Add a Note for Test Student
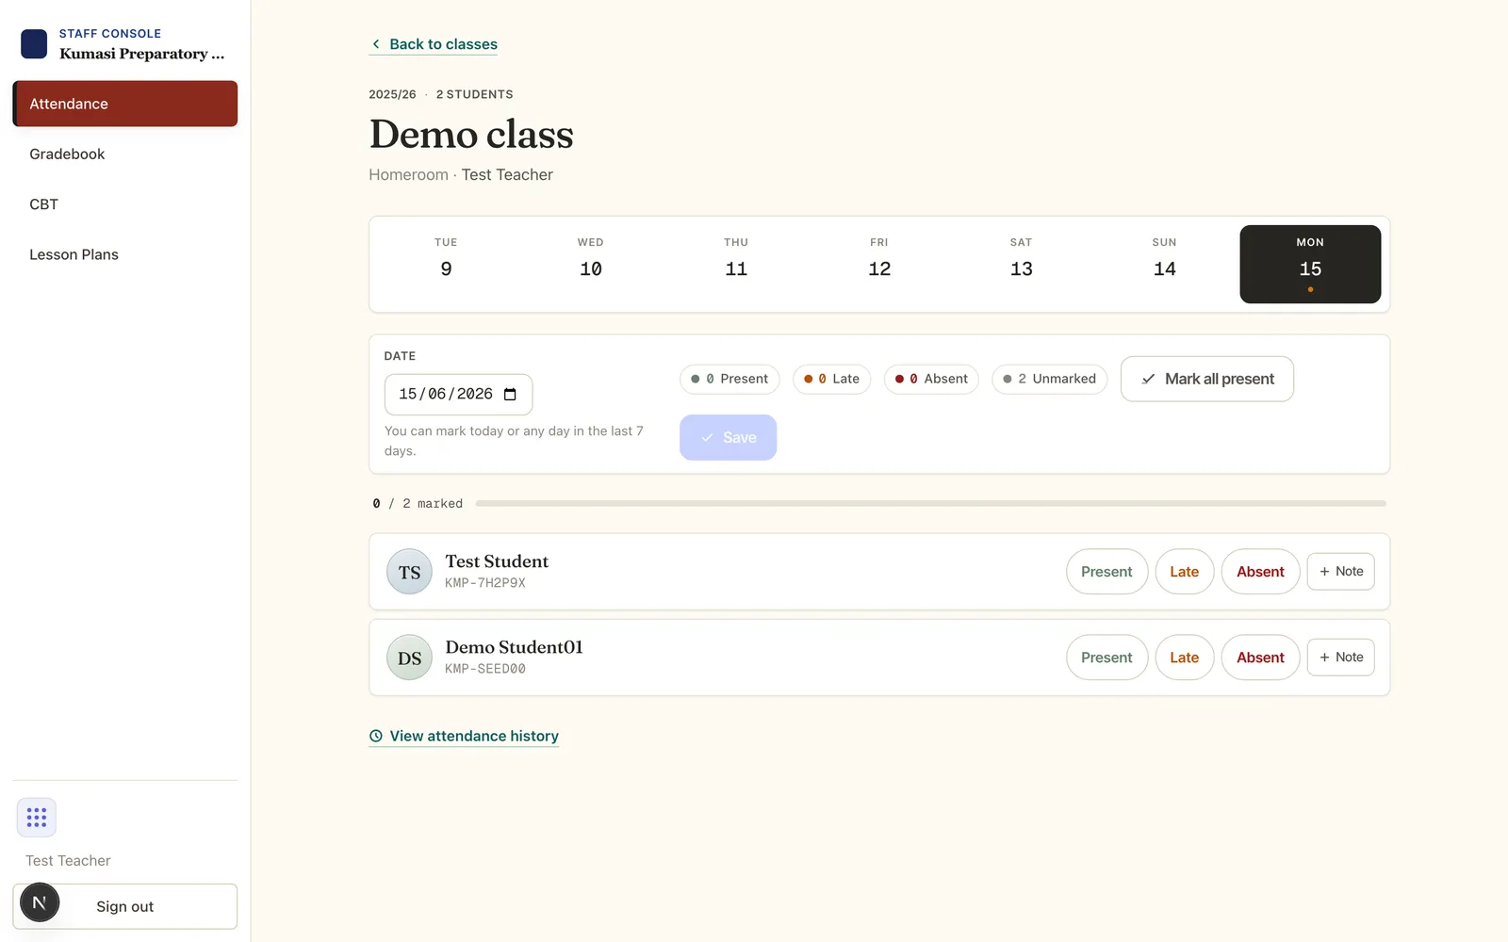This screenshot has height=942, width=1508. (x=1340, y=572)
